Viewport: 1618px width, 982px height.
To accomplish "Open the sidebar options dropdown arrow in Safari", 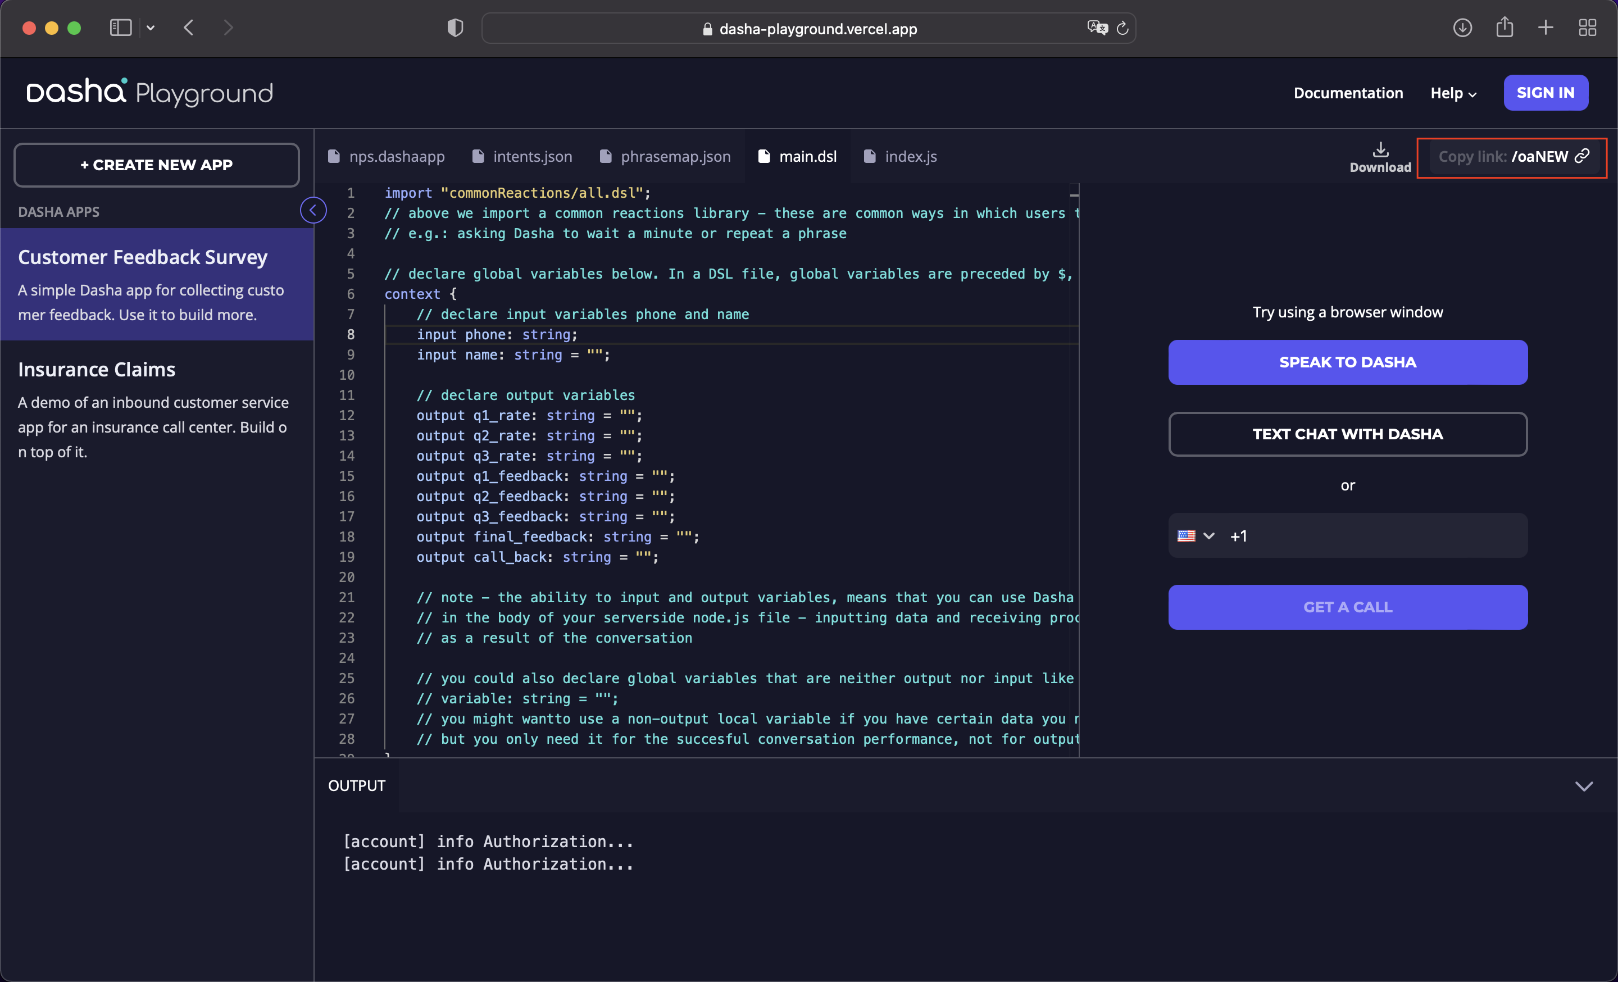I will (151, 28).
